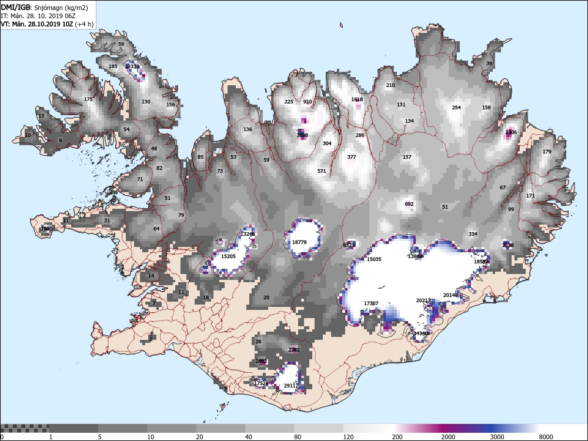Click the snow value '31' on Snæfellsnes

[107, 220]
